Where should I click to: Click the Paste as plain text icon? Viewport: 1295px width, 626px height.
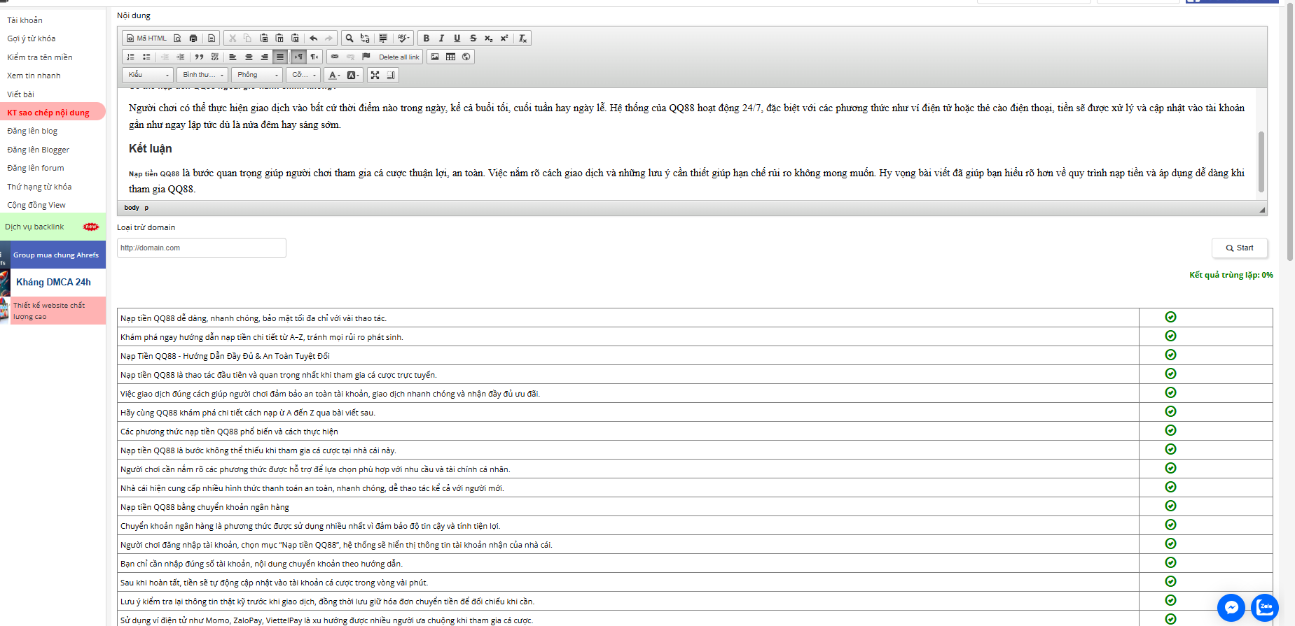(279, 38)
